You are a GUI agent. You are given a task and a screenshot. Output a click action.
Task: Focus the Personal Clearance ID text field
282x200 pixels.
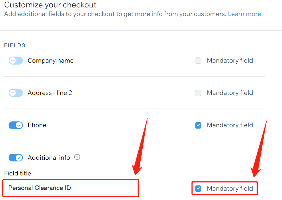click(x=71, y=188)
